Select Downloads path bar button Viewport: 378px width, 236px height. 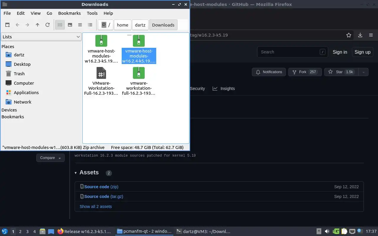163,25
